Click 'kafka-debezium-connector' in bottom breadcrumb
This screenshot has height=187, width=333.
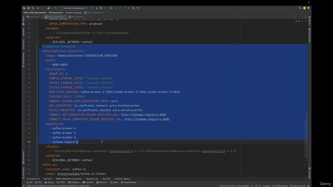(69, 179)
